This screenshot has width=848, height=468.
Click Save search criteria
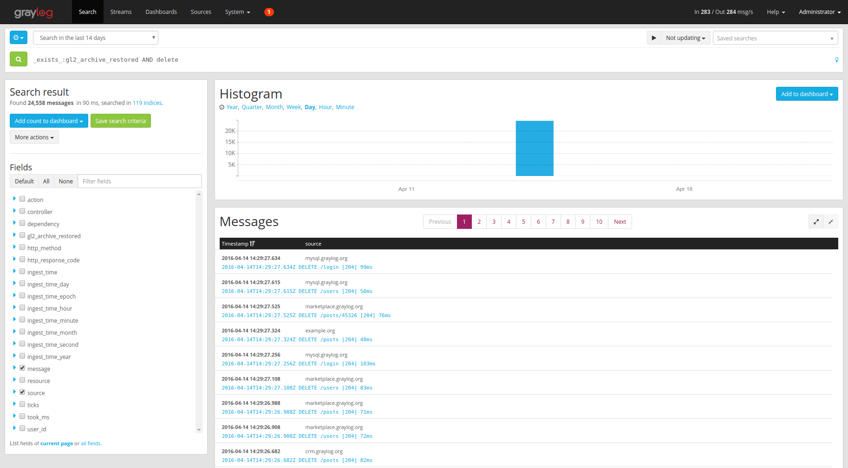click(x=120, y=121)
